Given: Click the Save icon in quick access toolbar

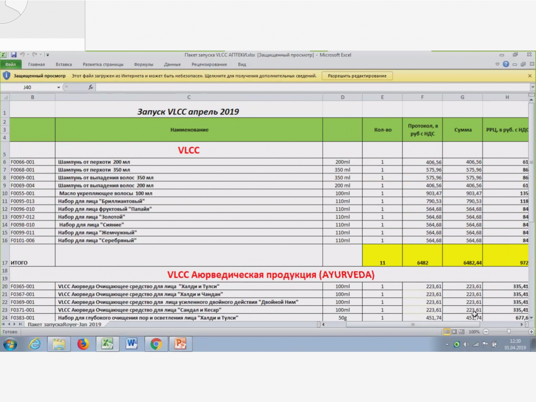Looking at the screenshot, I should tap(14, 55).
